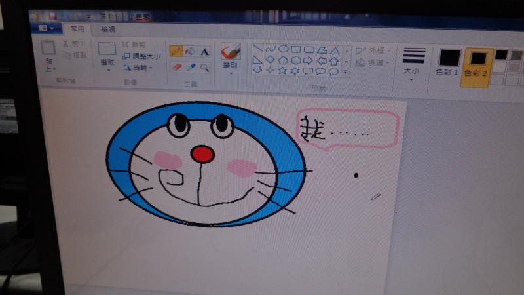Pick the black swatch in the palette
This screenshot has height=295, width=524.
tap(501, 55)
